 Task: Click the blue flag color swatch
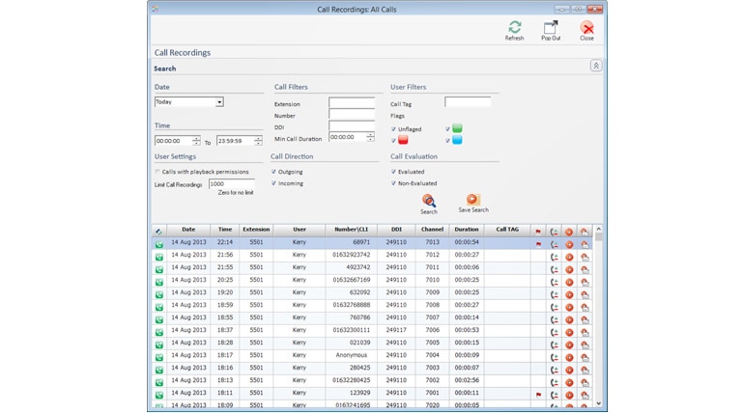pos(457,140)
